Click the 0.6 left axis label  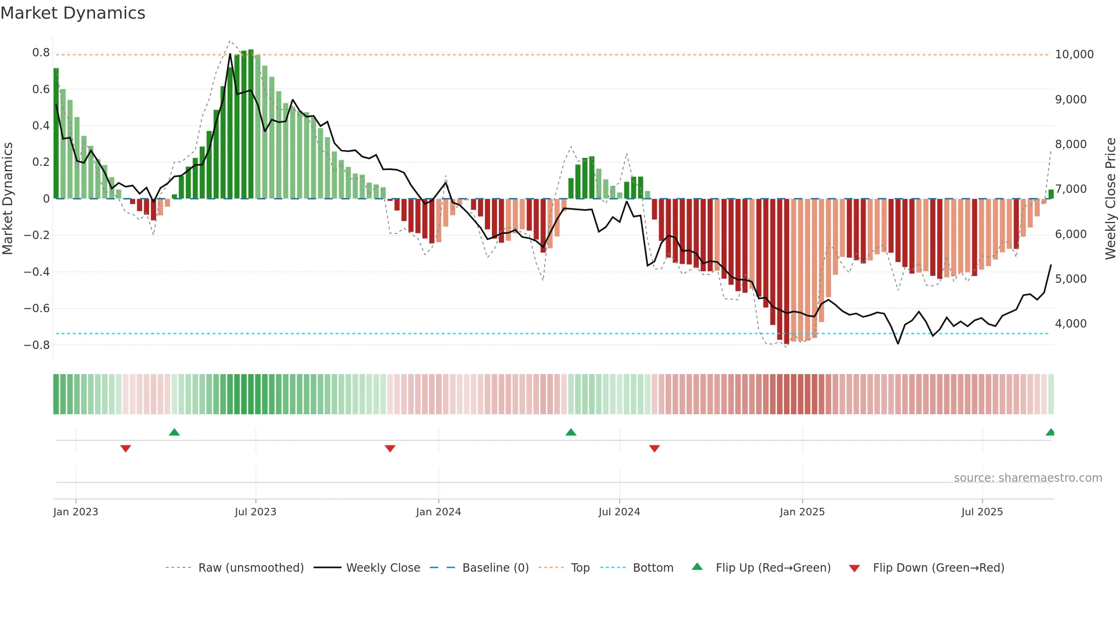(x=41, y=89)
